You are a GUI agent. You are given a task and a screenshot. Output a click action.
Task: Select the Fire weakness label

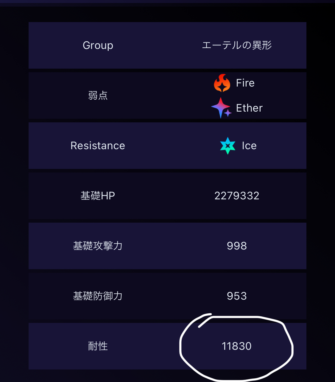coord(245,83)
